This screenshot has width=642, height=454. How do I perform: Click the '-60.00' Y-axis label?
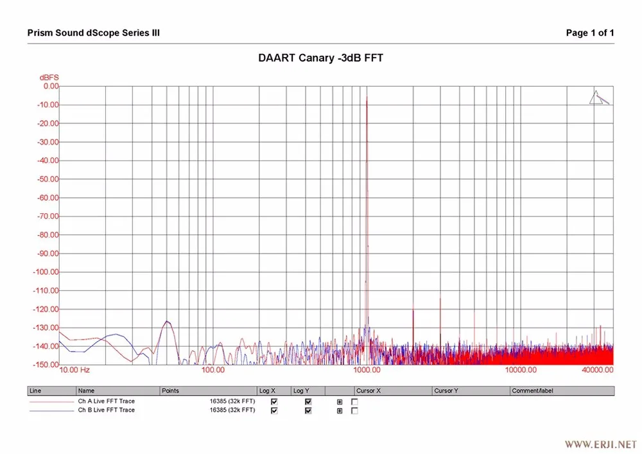point(48,198)
